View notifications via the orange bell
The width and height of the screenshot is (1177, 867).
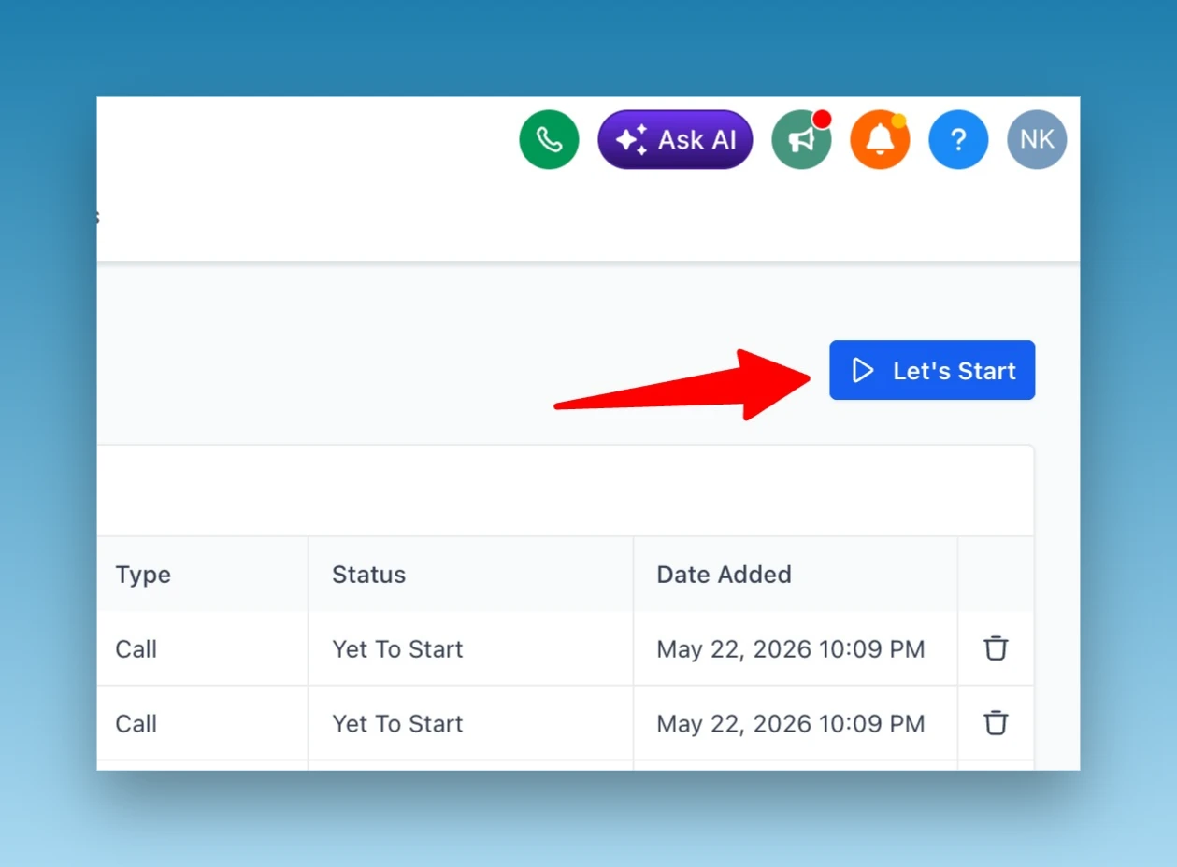(x=880, y=140)
